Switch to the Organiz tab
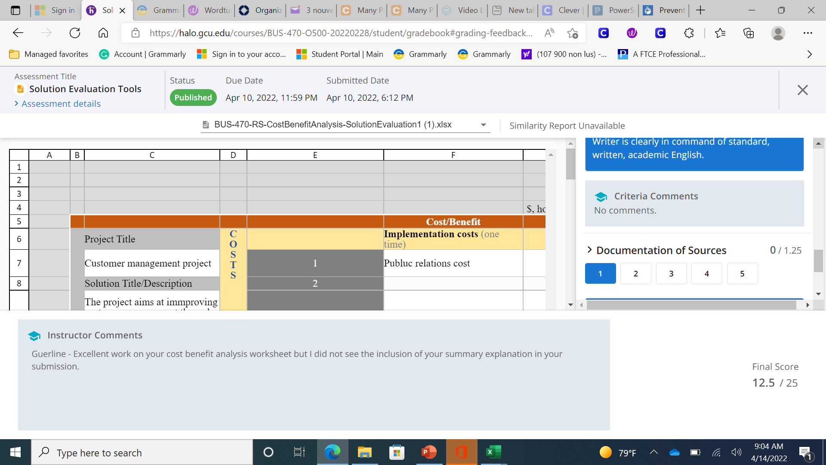Image resolution: width=826 pixels, height=465 pixels. [x=260, y=10]
